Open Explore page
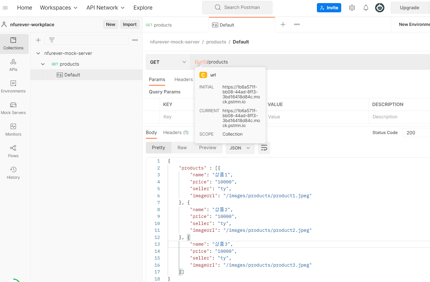 coord(143,8)
